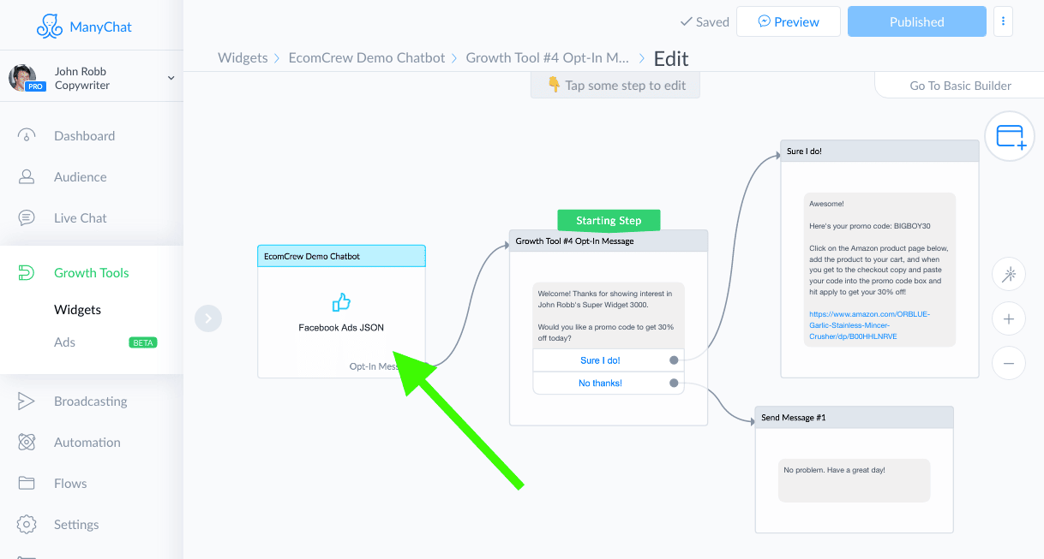Click the magic wand auto-arrange icon

1009,275
